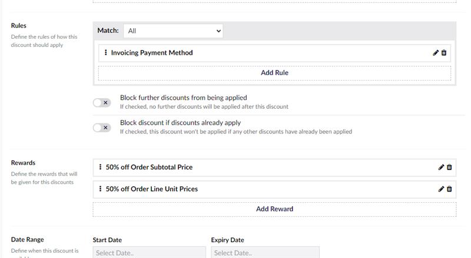
Task: Add a new reward with Add Reward
Action: pyautogui.click(x=274, y=209)
